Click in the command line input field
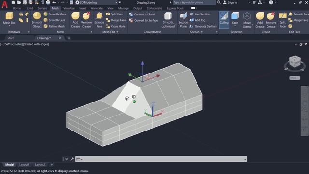The width and height of the screenshot is (309, 174). pyautogui.click(x=163, y=159)
